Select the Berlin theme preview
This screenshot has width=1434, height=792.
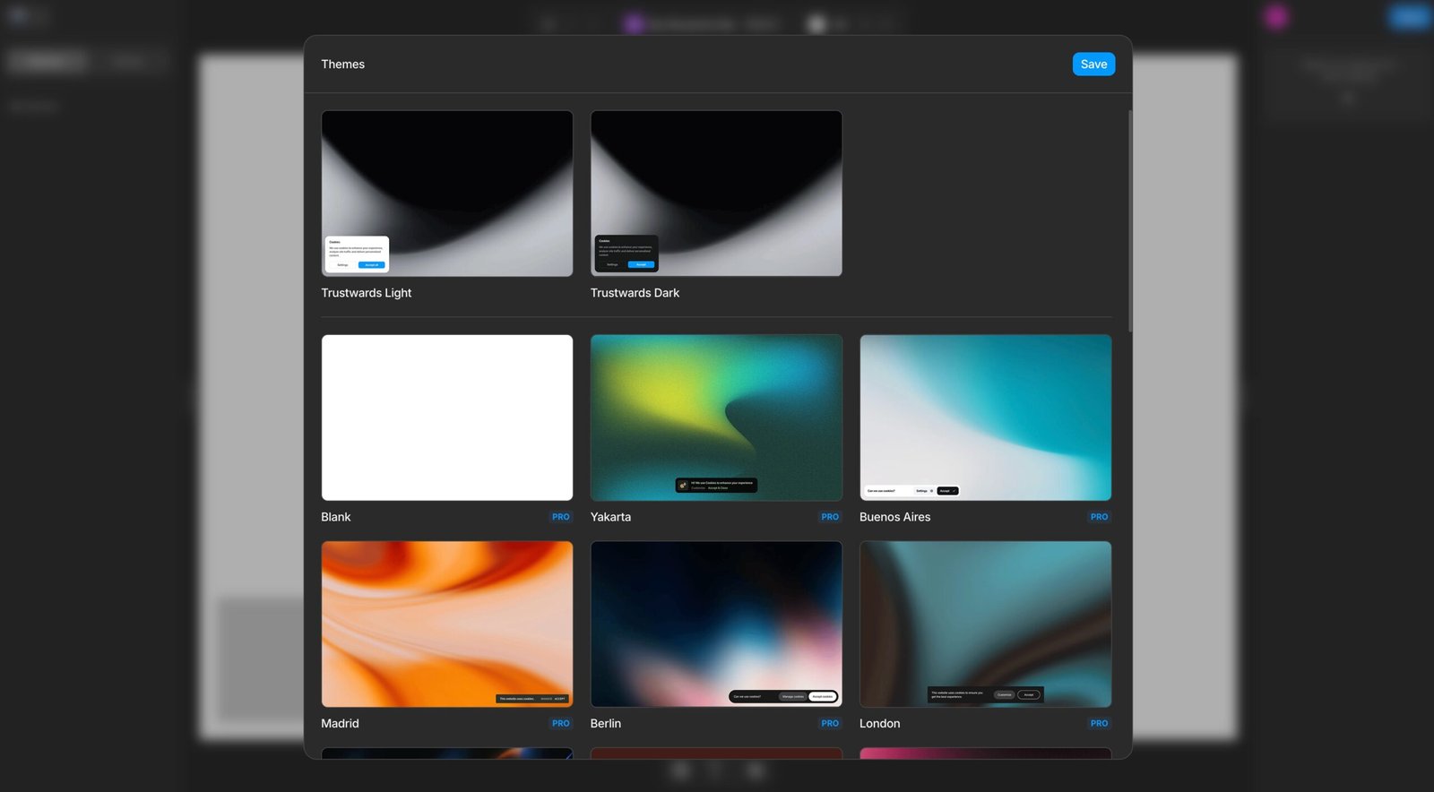point(715,624)
